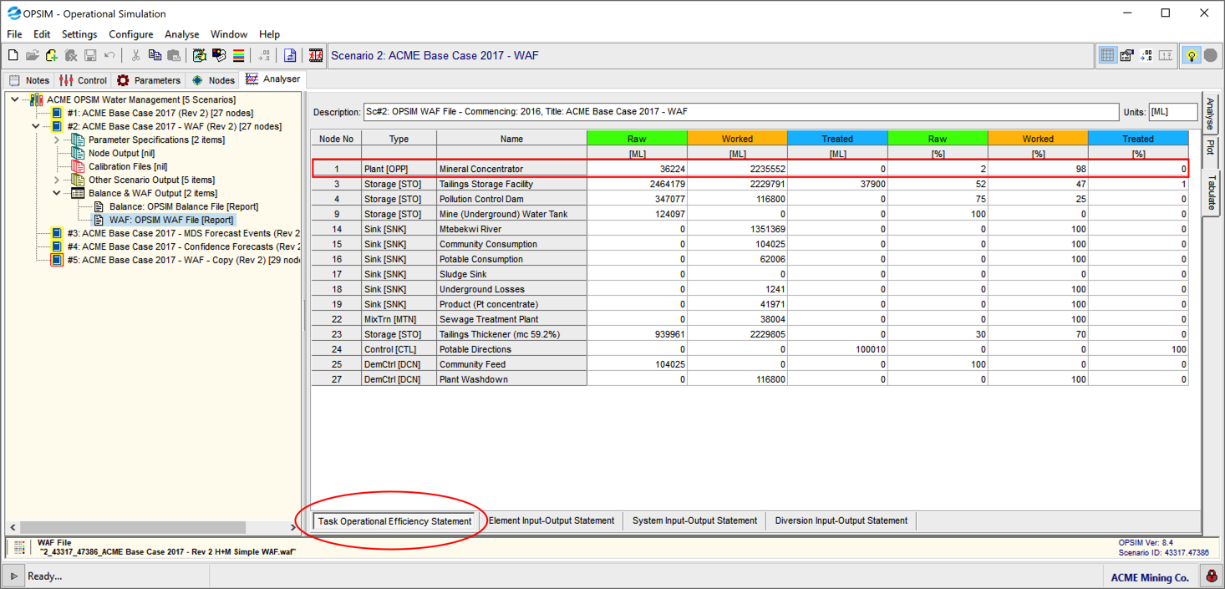Click the Units input field
The width and height of the screenshot is (1225, 589).
pos(1172,112)
